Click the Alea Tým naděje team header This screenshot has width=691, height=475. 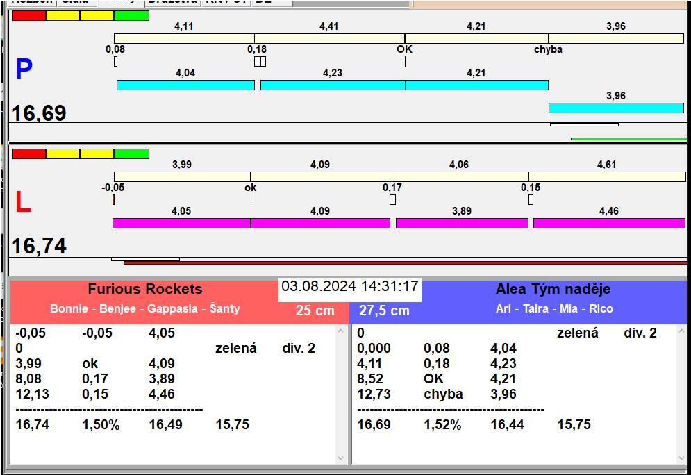tap(553, 290)
